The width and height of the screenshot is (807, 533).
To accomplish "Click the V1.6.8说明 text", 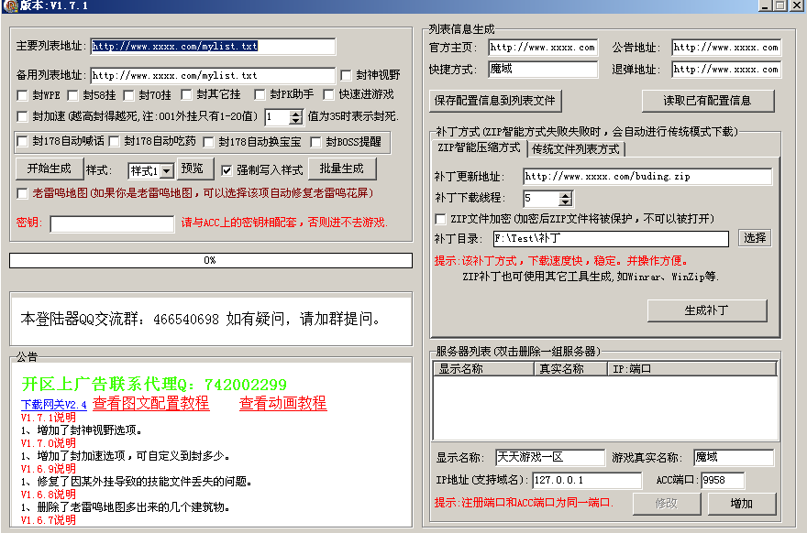I will (49, 495).
